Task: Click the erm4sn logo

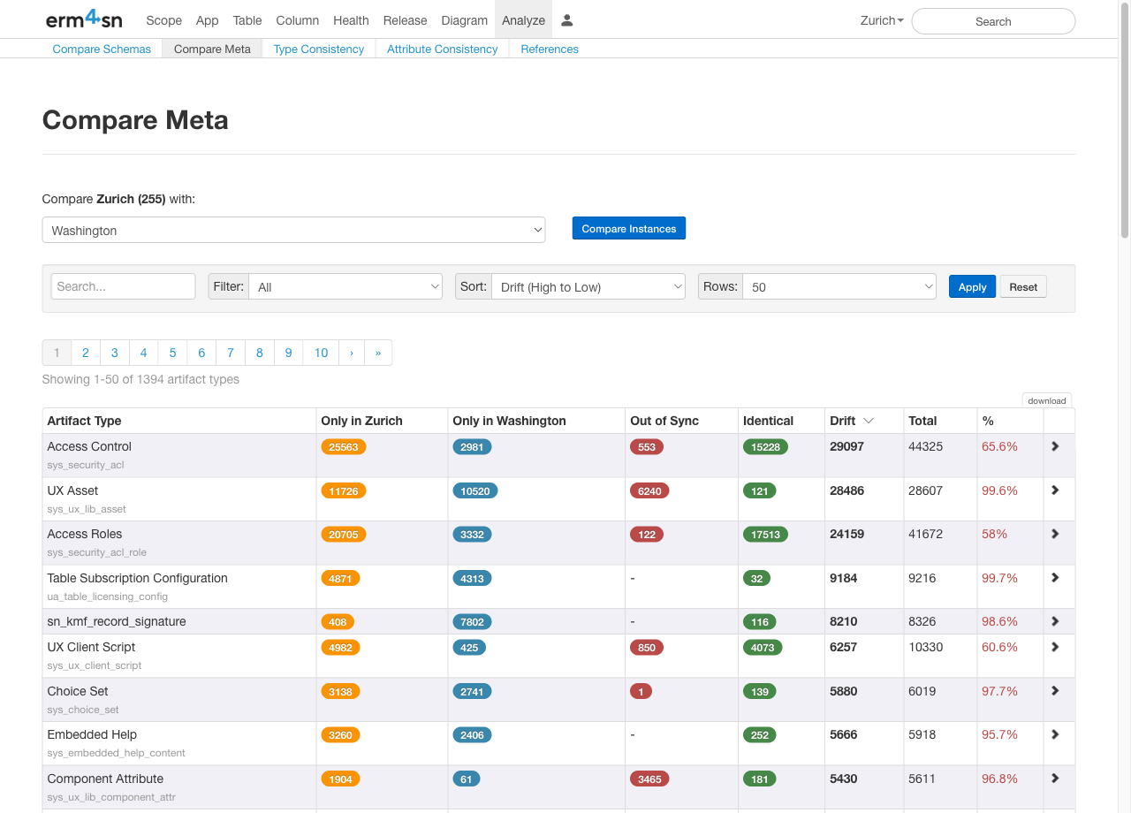Action: click(x=84, y=19)
